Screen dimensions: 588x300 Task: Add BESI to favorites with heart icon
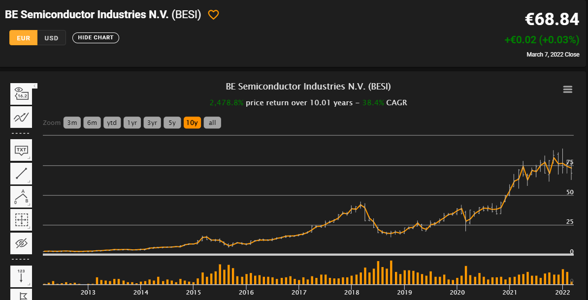tap(213, 15)
